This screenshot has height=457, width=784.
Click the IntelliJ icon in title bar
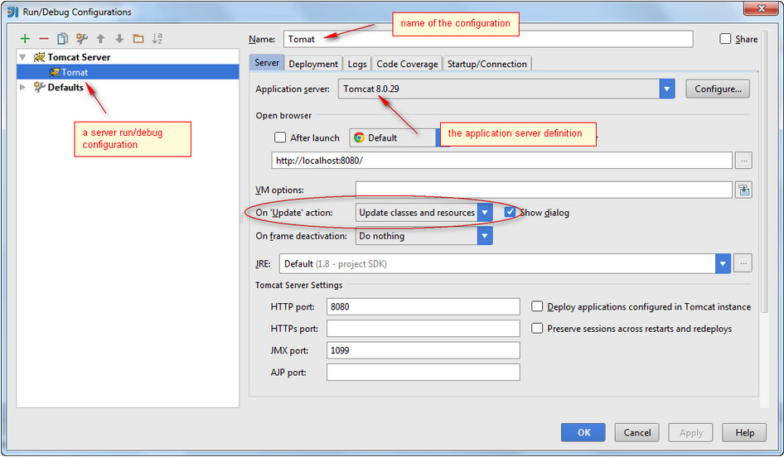pyautogui.click(x=13, y=12)
